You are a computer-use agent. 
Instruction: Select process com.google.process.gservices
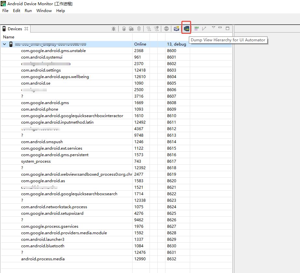tap(49, 227)
